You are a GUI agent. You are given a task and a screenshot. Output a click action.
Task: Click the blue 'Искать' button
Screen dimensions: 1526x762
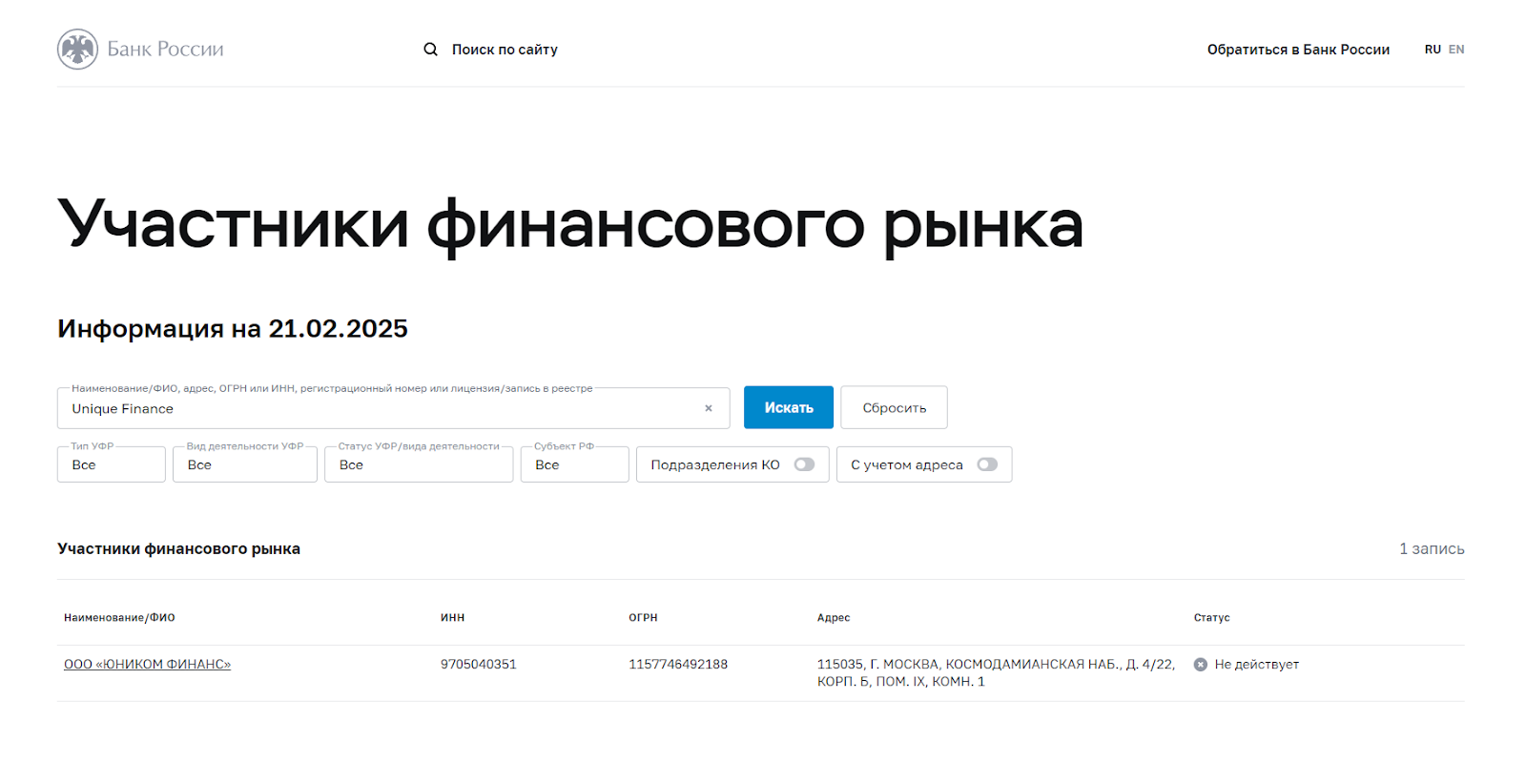click(789, 407)
